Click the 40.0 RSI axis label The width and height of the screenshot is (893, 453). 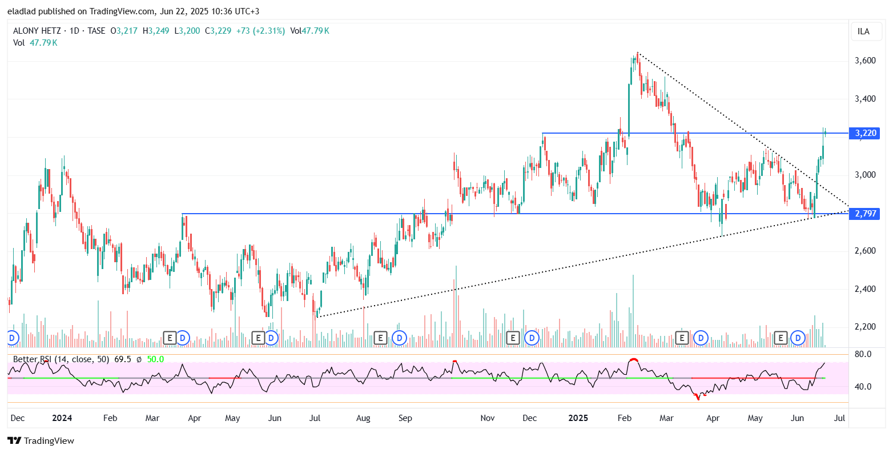[864, 387]
